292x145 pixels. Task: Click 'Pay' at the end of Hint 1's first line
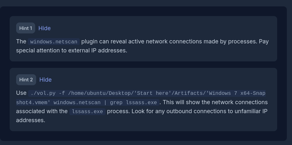tap(264, 41)
